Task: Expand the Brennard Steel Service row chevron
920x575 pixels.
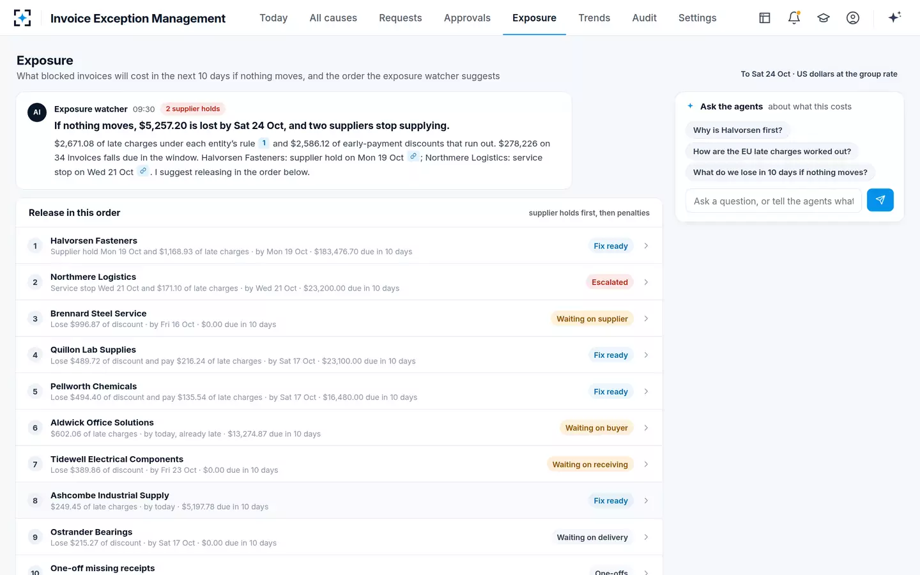Action: pos(646,319)
